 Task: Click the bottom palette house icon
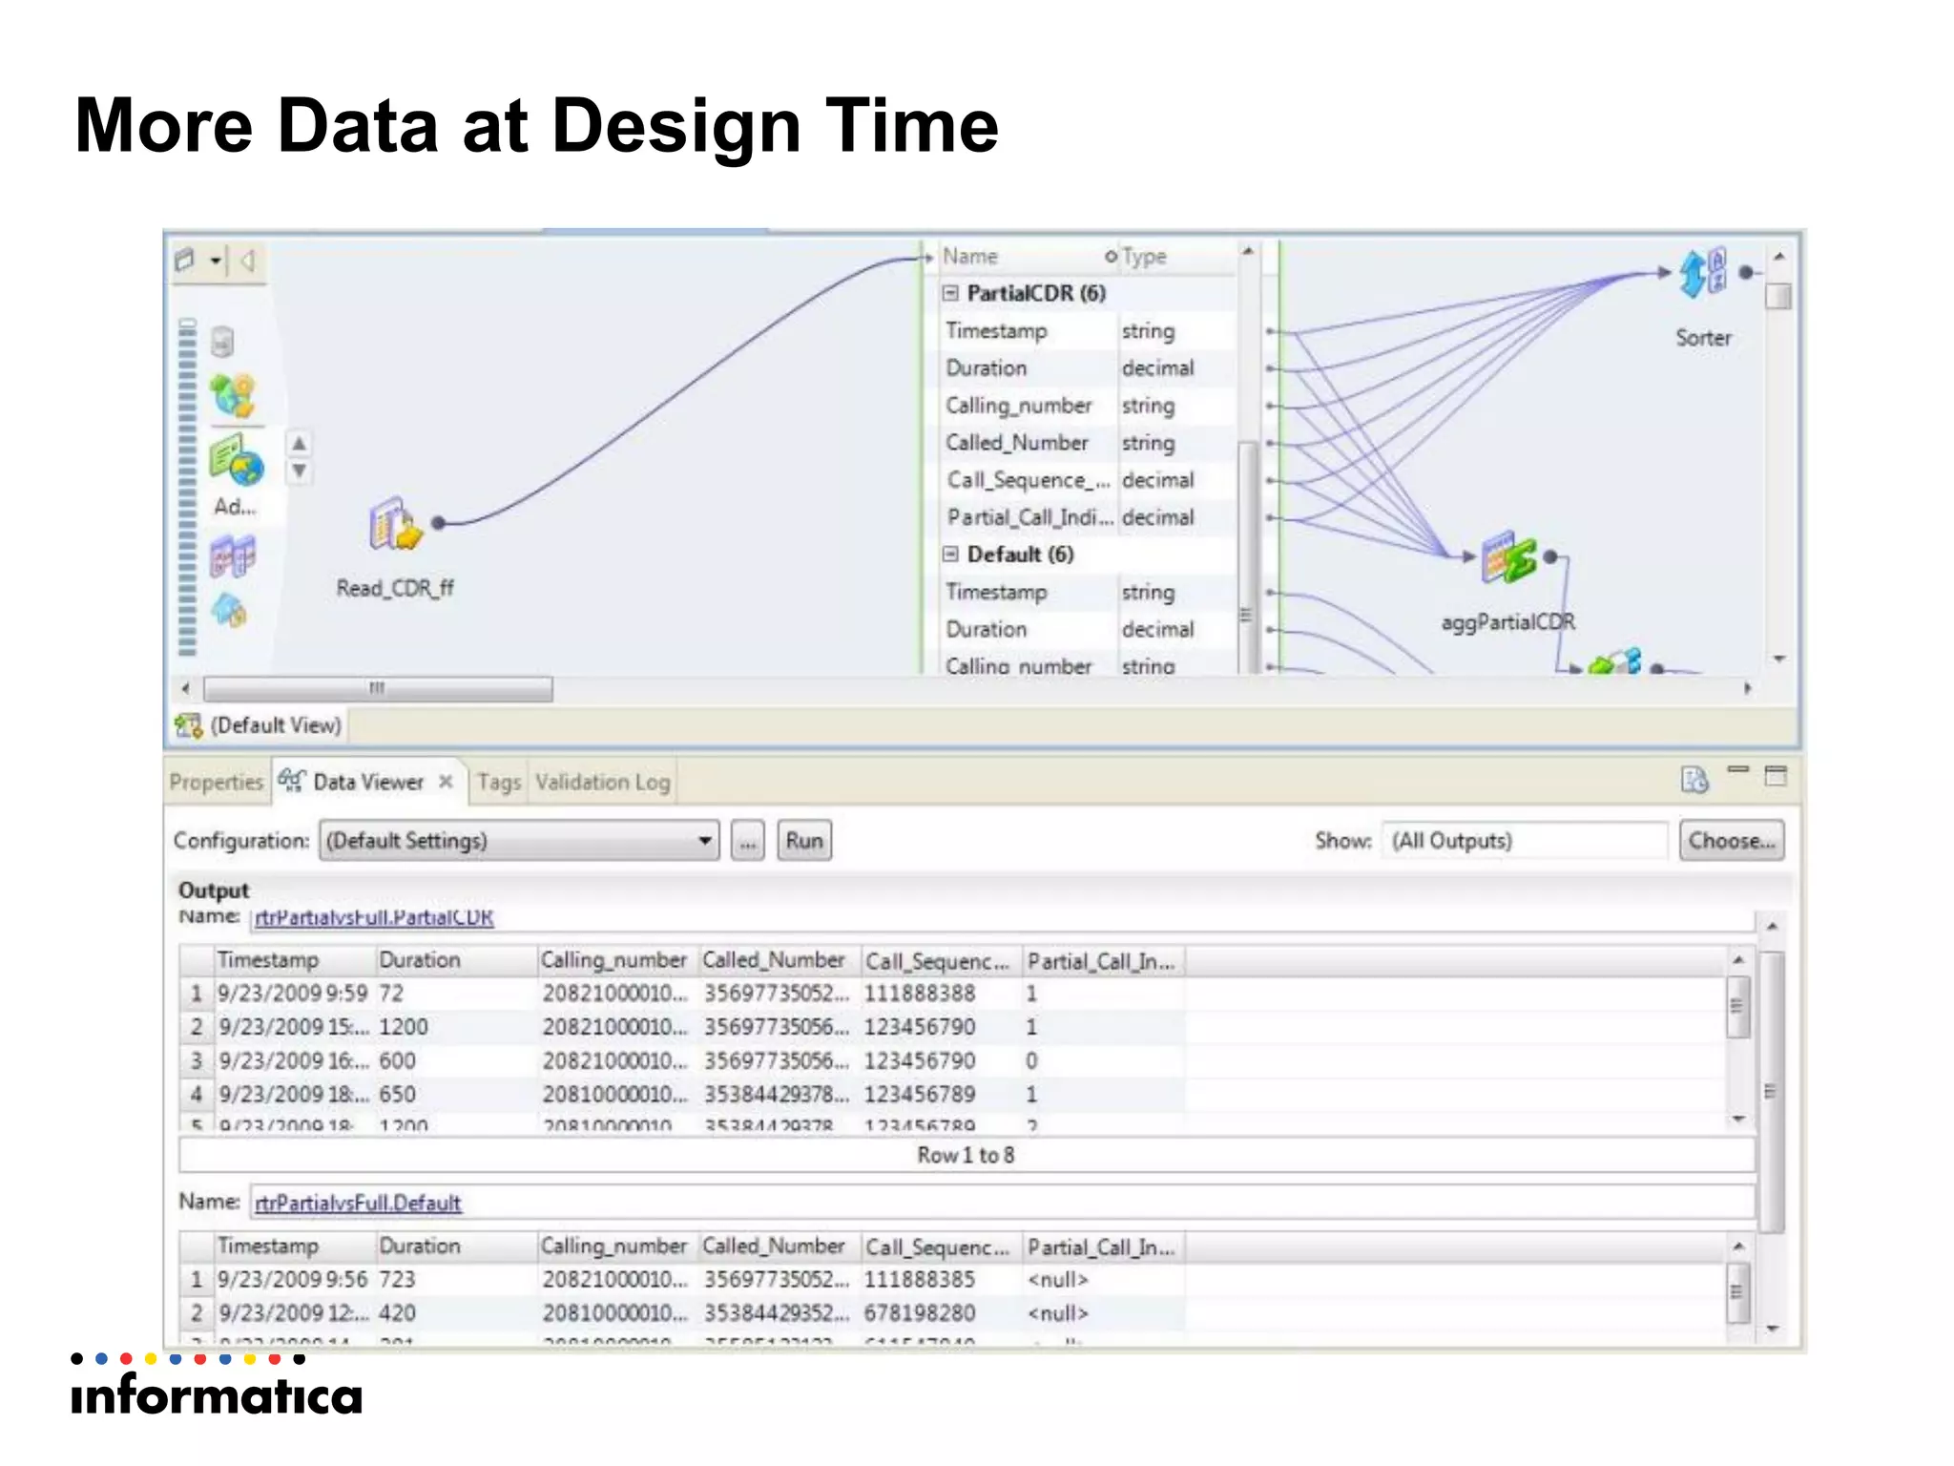point(229,611)
